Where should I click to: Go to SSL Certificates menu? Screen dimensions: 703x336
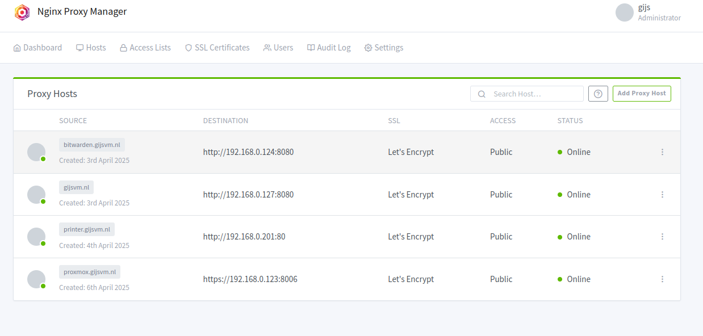pyautogui.click(x=217, y=48)
